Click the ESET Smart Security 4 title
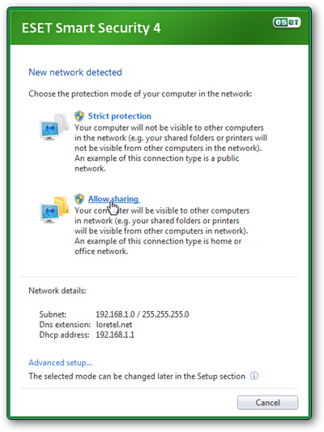 click(x=91, y=28)
